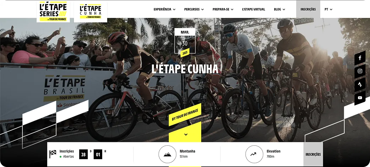Click the mountain icon next to Montanha
The width and height of the screenshot is (370, 167).
pos(167,154)
